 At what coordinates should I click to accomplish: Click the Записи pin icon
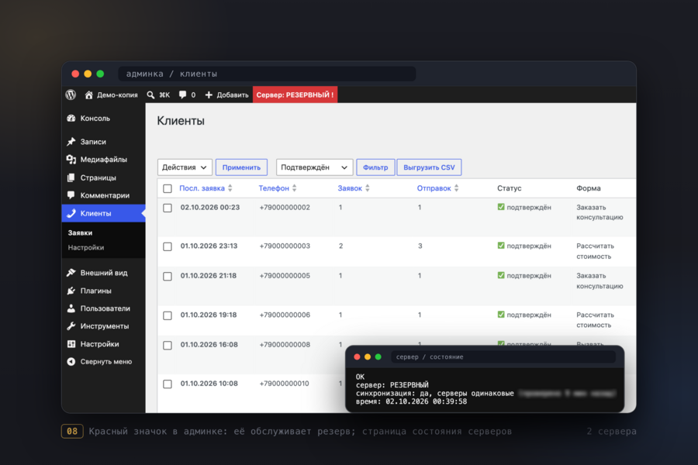71,142
